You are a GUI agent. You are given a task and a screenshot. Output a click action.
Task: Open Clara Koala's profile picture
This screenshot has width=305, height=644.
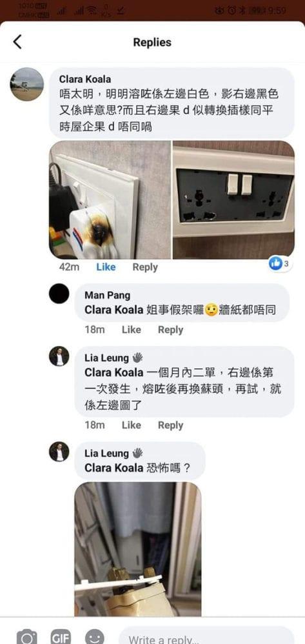26,84
